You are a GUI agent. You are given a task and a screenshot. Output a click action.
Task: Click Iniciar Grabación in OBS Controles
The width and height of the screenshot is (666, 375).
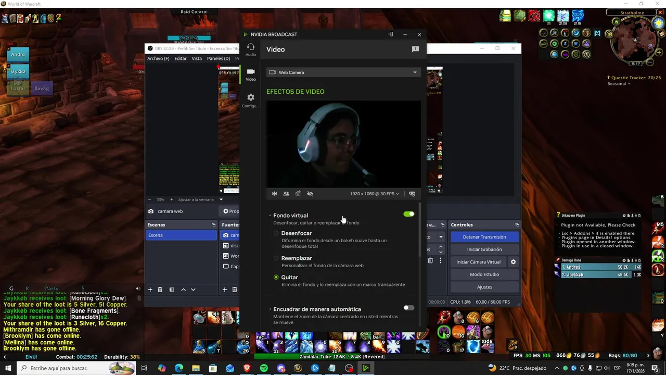click(484, 249)
